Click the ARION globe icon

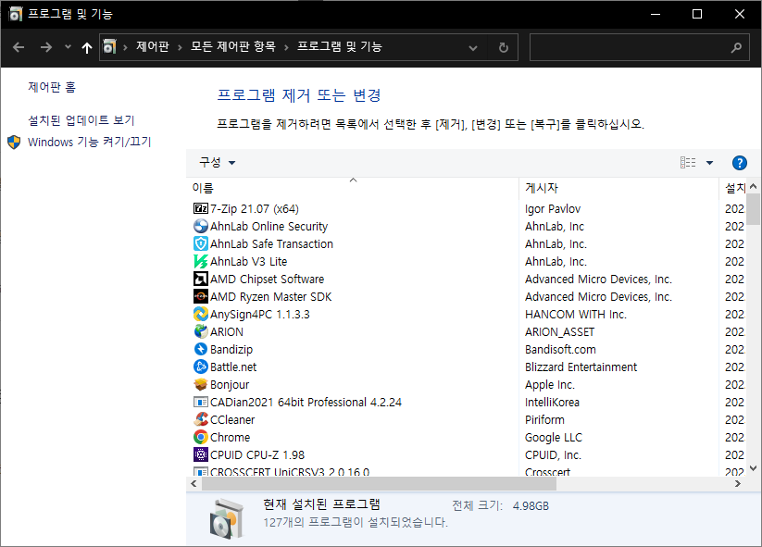point(201,331)
